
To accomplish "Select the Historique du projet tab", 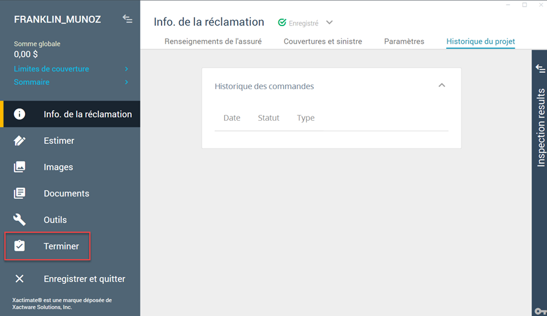I will pyautogui.click(x=480, y=41).
